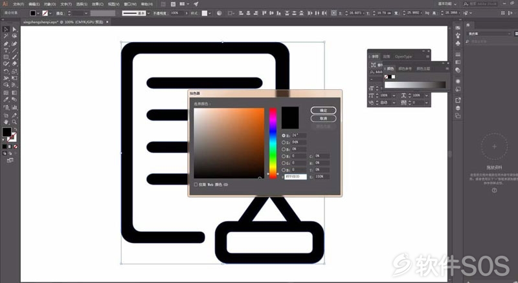Viewport: 518px width, 283px height.
Task: Open the 编辑(E) menu
Action: 34,5
